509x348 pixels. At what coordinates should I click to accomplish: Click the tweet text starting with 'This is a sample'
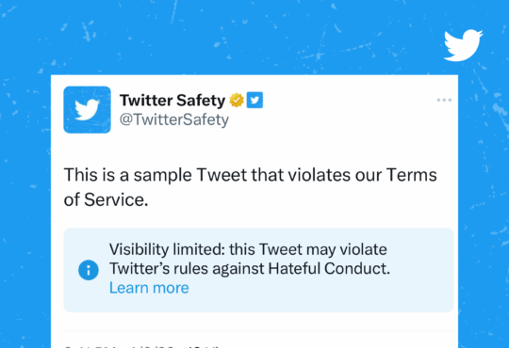coord(251,187)
